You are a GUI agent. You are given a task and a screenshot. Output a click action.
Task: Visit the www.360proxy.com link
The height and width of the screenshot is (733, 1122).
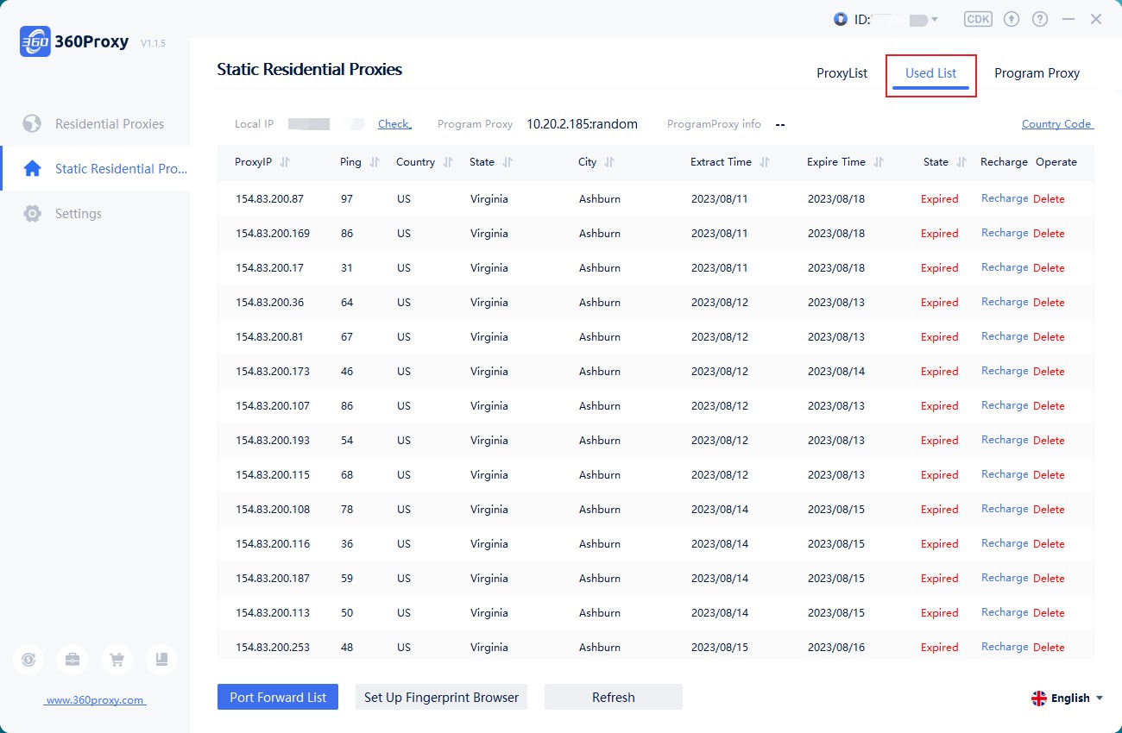[95, 700]
